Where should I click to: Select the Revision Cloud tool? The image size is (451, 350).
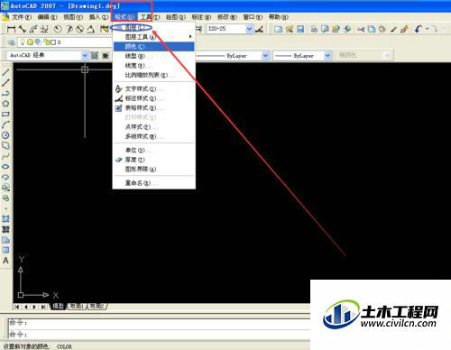(x=5, y=145)
